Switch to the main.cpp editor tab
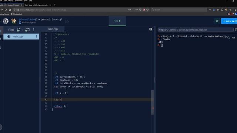237x133 pixels. click(x=53, y=29)
